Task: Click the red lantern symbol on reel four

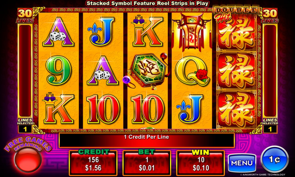Action: click(192, 32)
